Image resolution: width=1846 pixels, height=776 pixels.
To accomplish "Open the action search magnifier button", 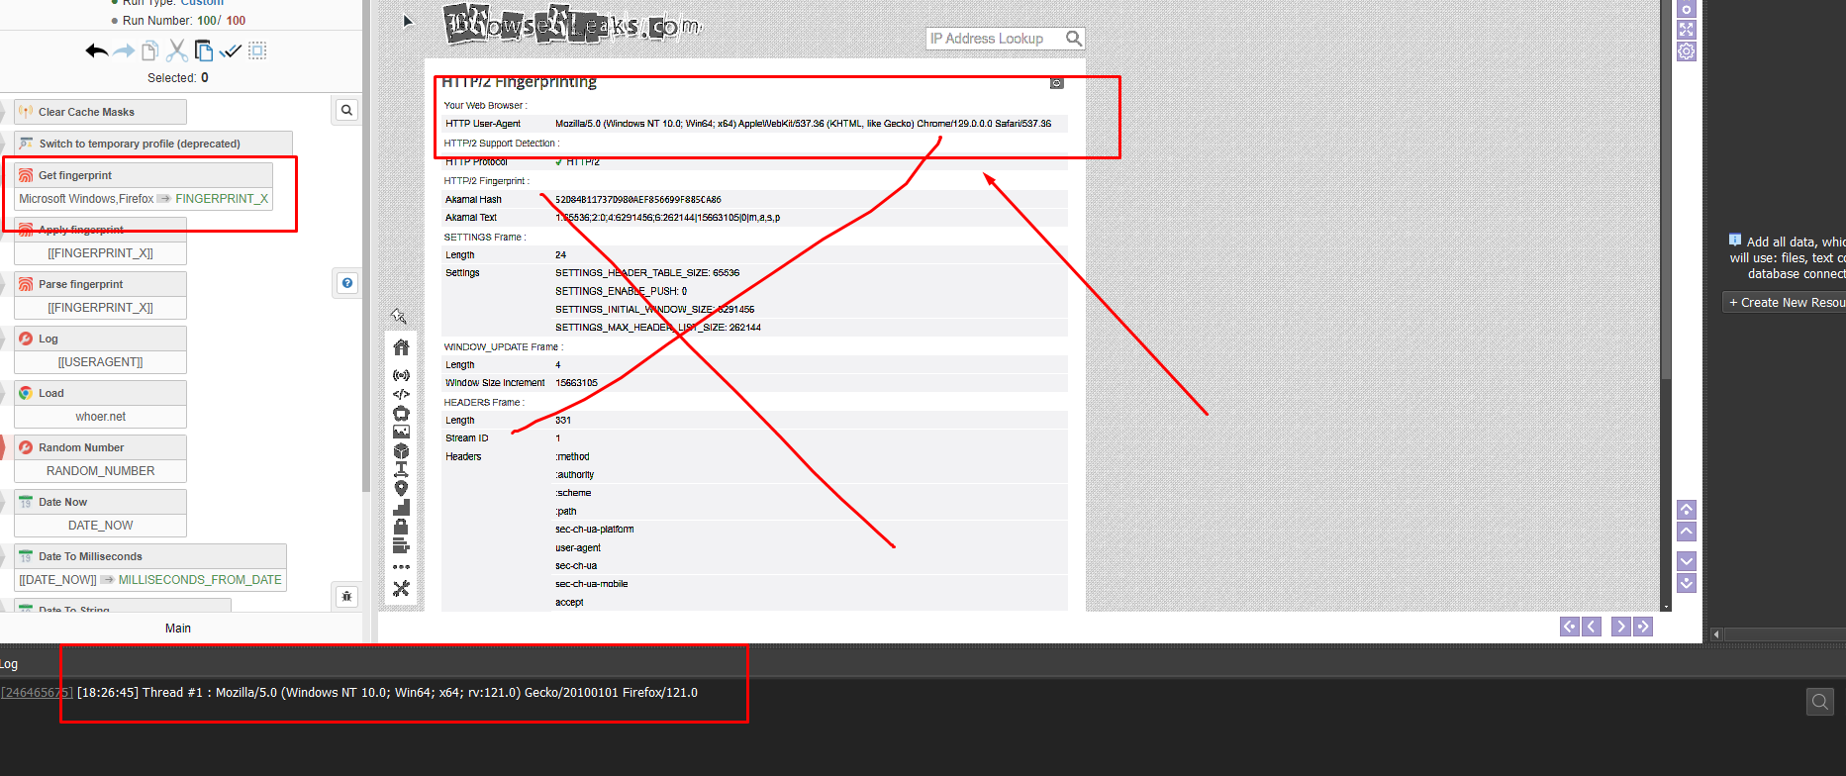I will point(346,110).
